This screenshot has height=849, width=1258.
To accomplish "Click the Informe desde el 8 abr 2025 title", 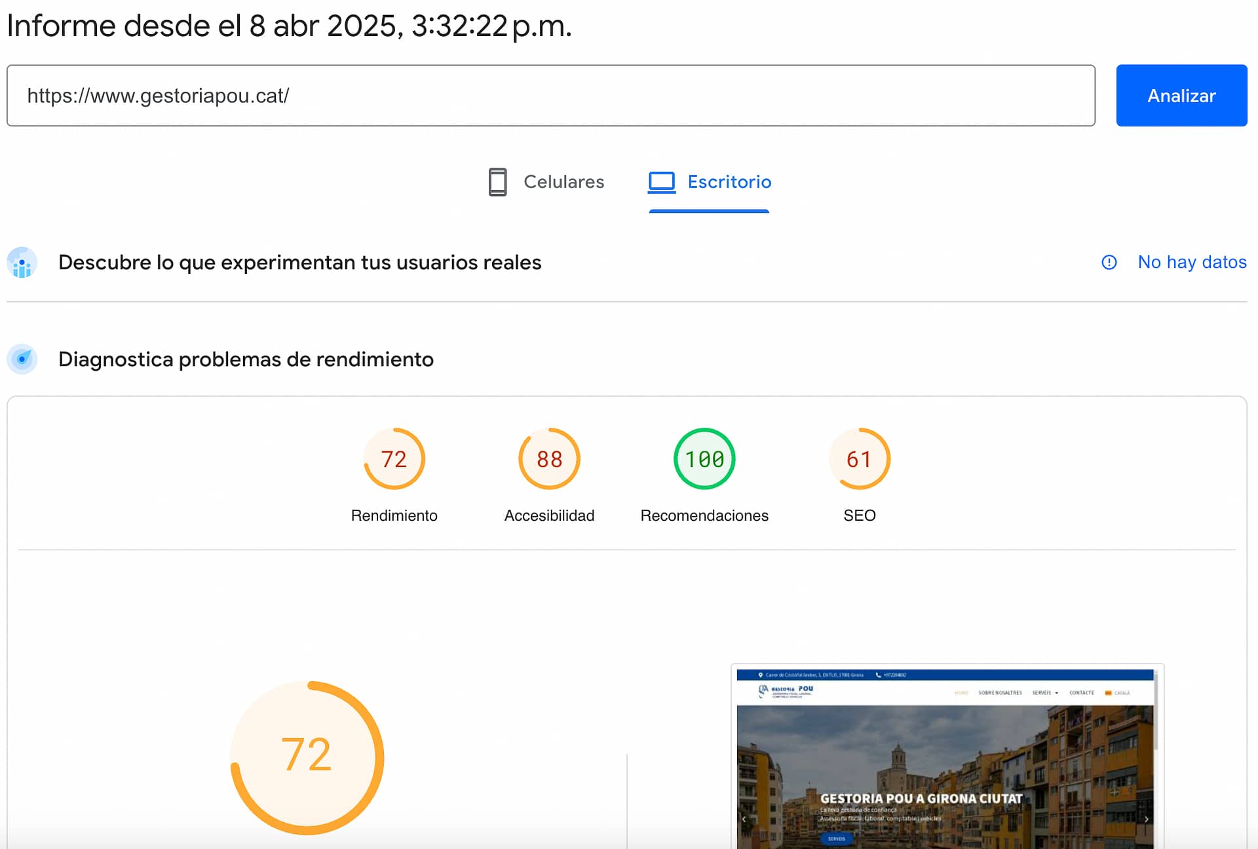I will [x=290, y=26].
